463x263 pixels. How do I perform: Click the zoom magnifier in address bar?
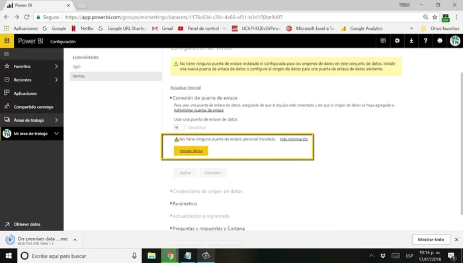click(425, 17)
